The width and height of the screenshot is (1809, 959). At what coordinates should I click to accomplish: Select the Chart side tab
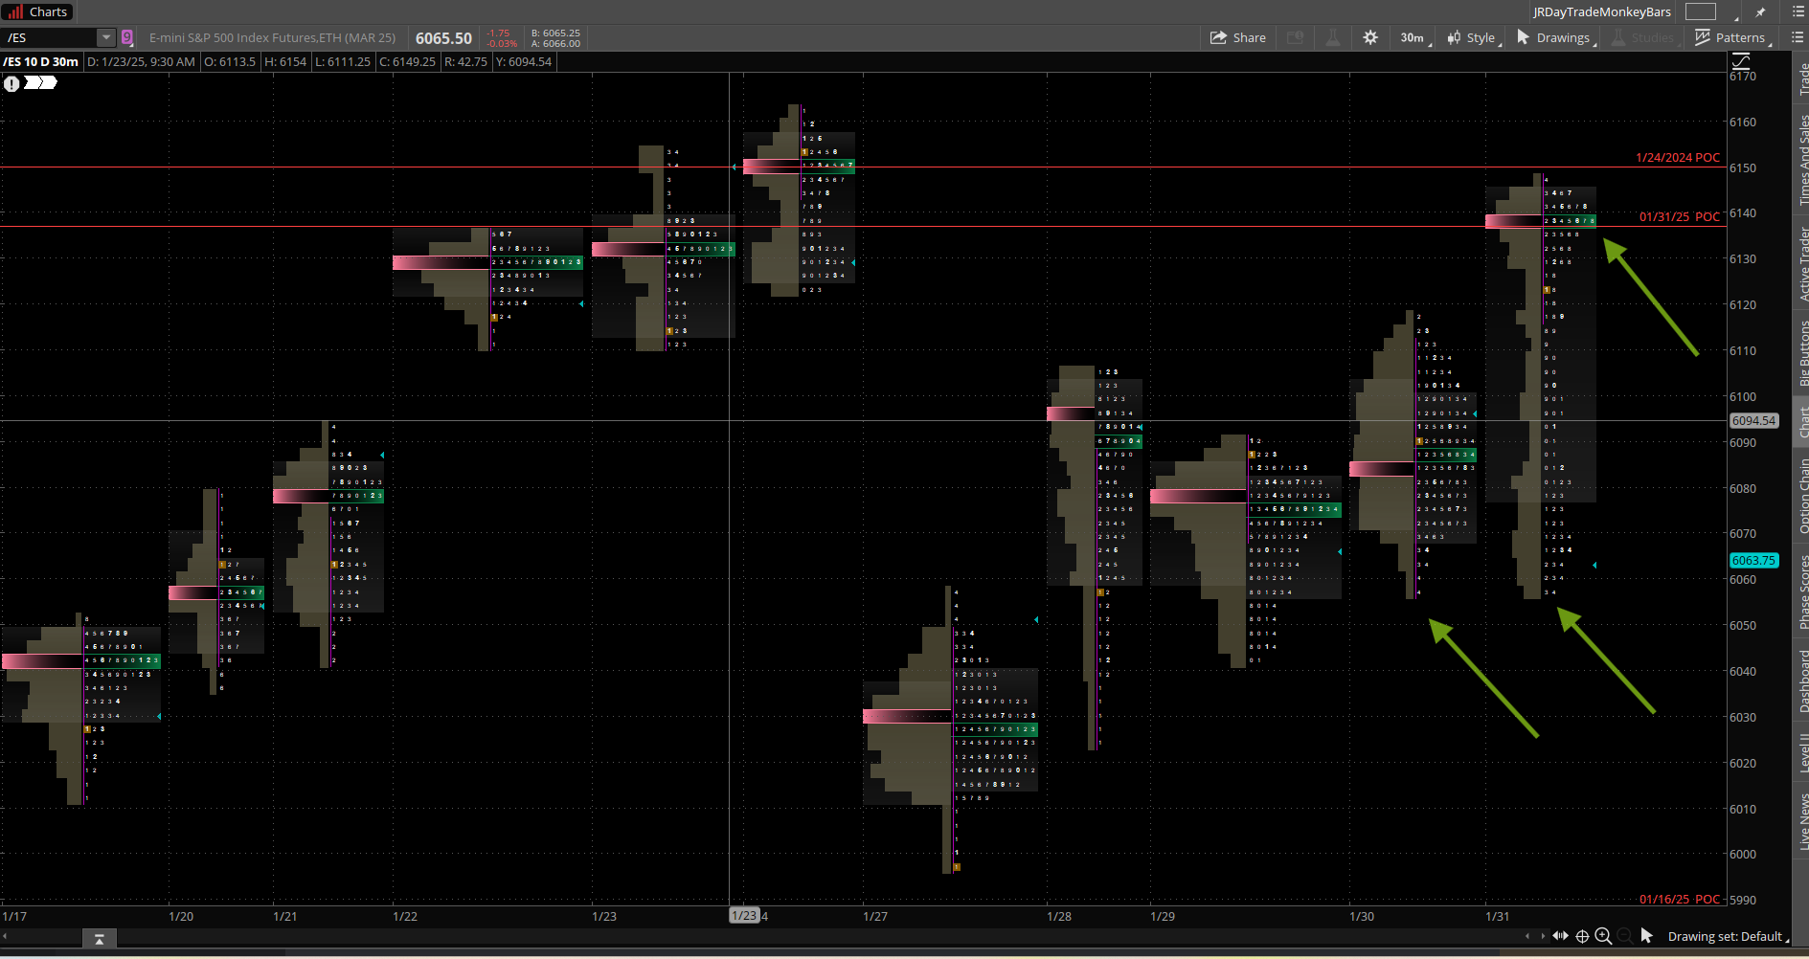tap(1801, 422)
